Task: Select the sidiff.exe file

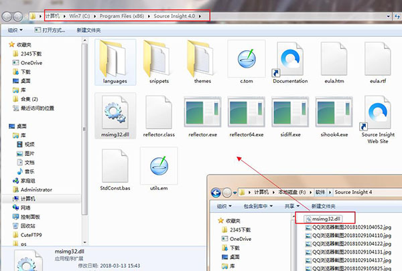Action: click(x=290, y=116)
